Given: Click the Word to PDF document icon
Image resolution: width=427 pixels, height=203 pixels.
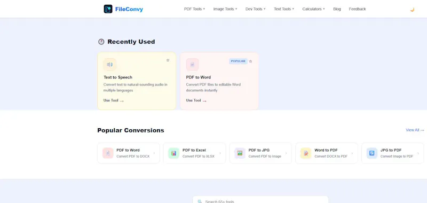Looking at the screenshot, I should click(306, 153).
